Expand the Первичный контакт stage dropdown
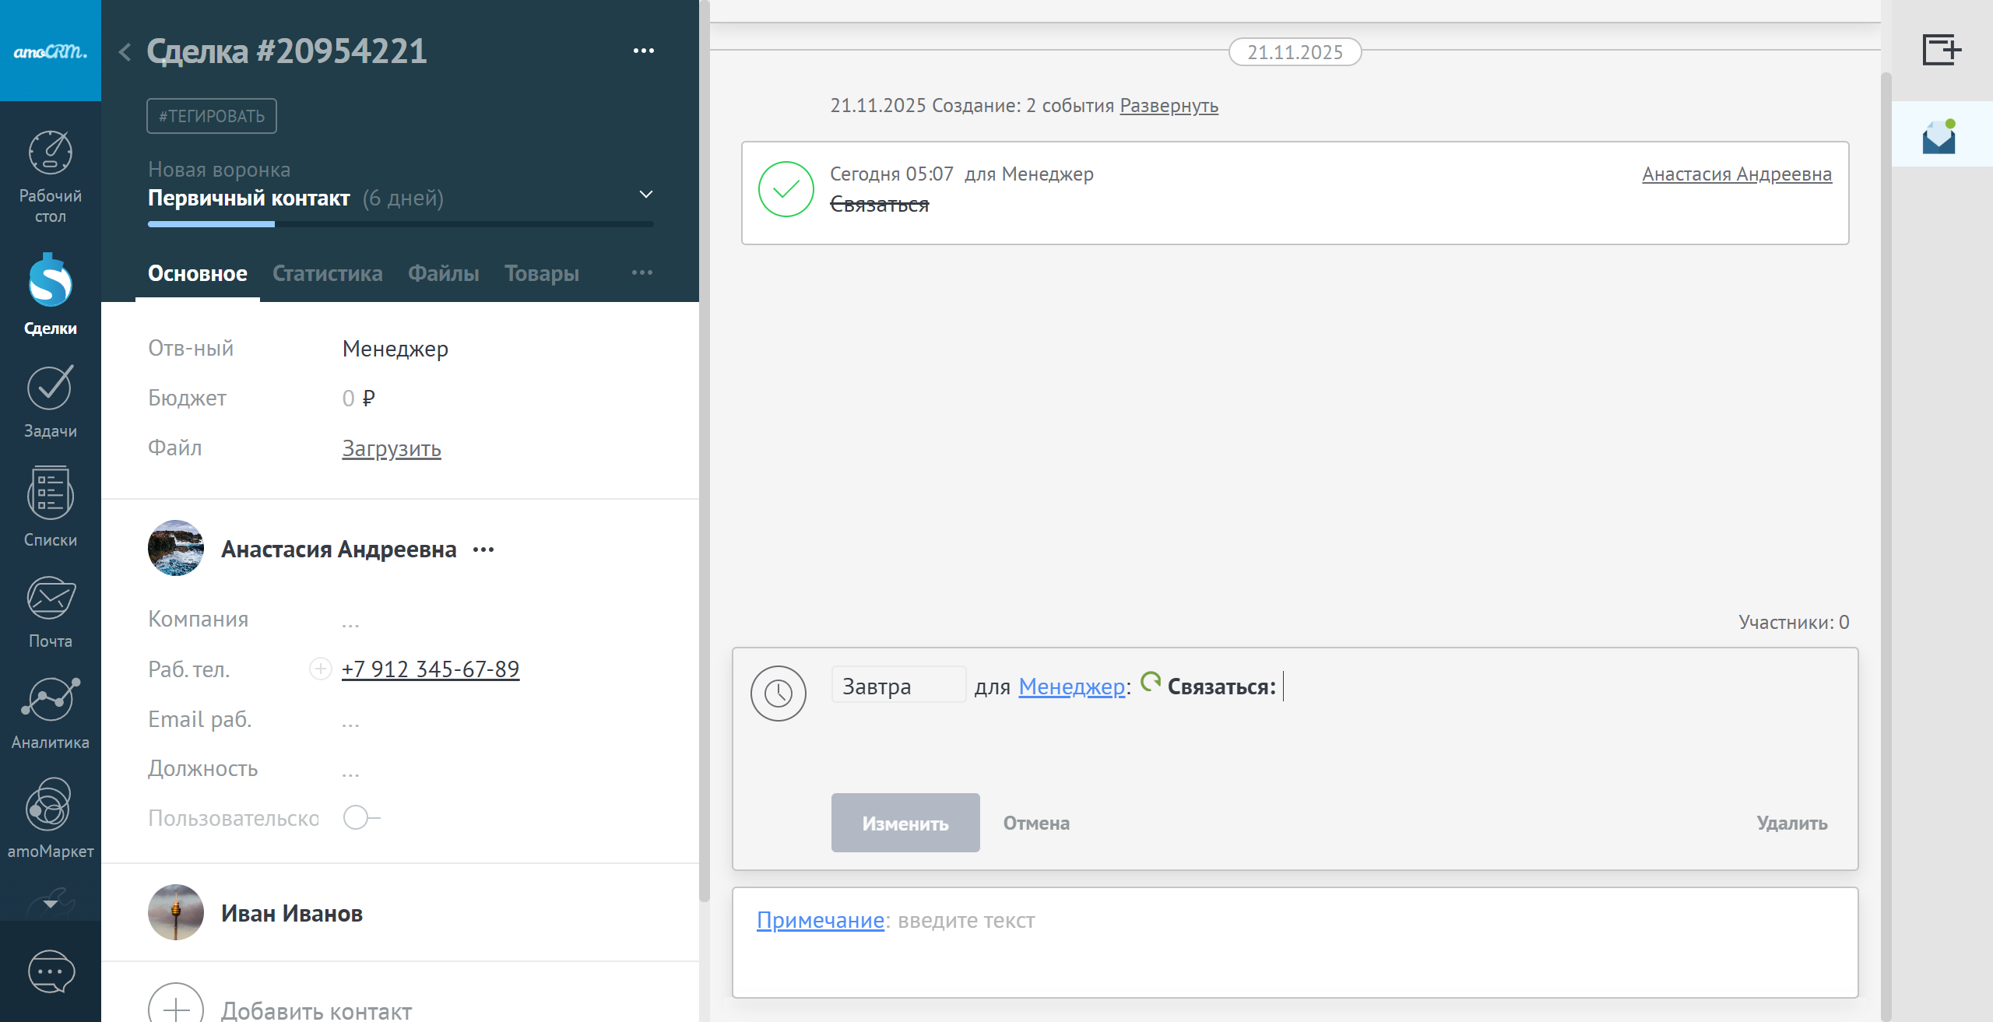This screenshot has width=1993, height=1022. [645, 194]
